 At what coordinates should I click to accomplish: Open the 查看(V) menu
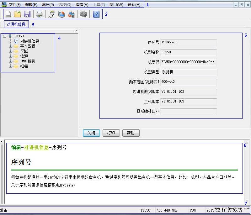click(82, 5)
